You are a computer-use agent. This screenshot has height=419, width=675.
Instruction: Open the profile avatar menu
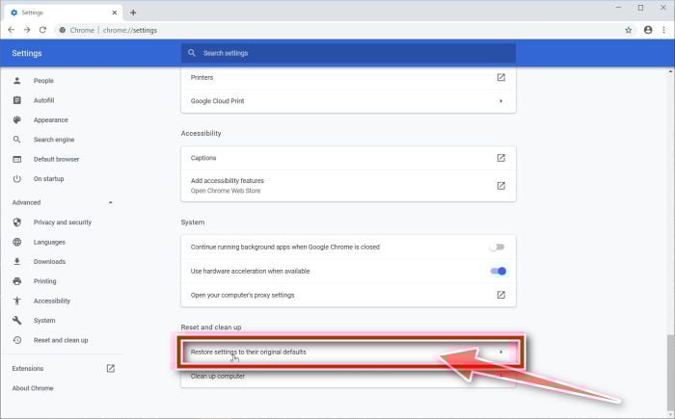(x=648, y=30)
